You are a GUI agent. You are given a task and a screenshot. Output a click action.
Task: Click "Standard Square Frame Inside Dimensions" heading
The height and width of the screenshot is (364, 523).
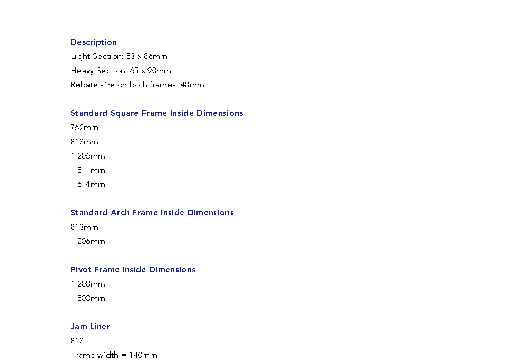[x=156, y=113]
